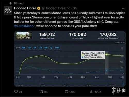Image resolution: width=129 pixels, height=97 pixels.
Task: Switch chart zoom to 3m
Action: pos(41,48)
